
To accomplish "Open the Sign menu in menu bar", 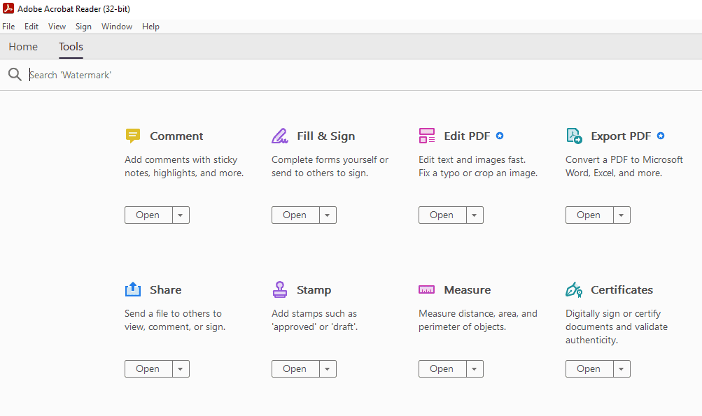I will [x=83, y=27].
